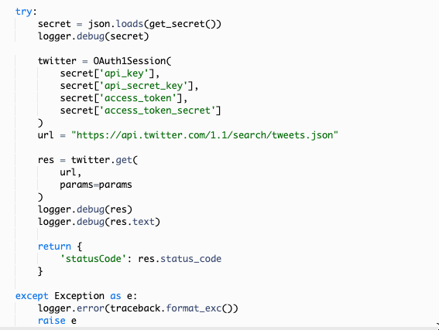Select the 'api_secret_key' string

(143, 86)
